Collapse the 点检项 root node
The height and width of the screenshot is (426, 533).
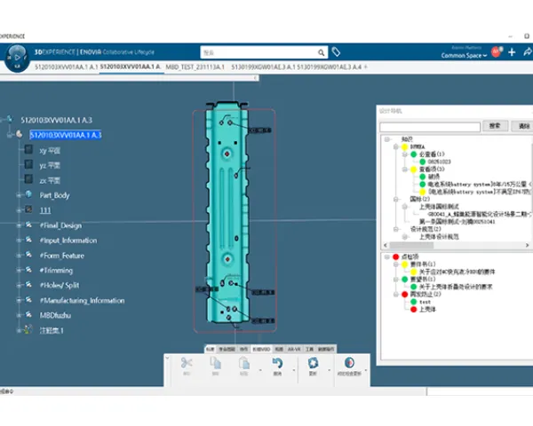(x=386, y=256)
